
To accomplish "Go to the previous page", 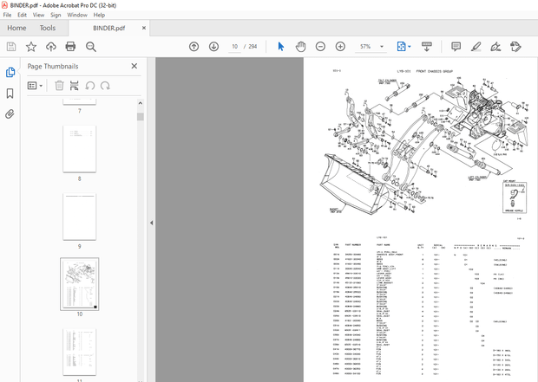I will pyautogui.click(x=194, y=47).
